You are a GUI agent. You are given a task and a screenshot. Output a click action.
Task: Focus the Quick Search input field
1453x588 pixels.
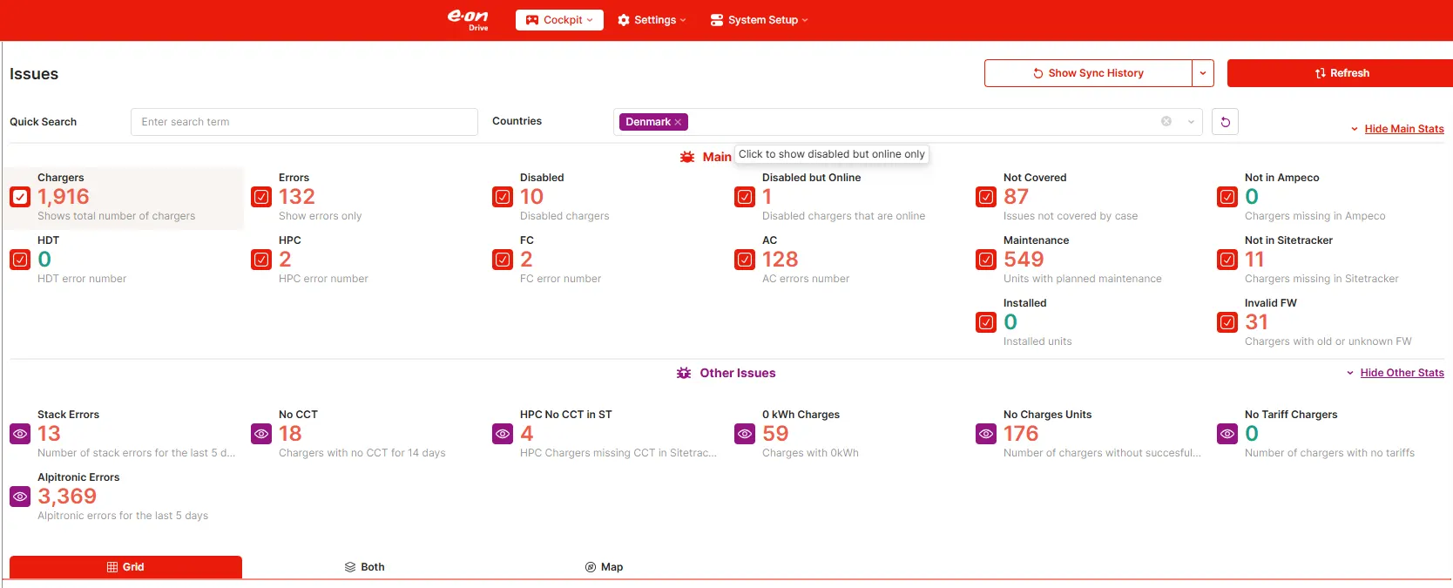pos(304,122)
